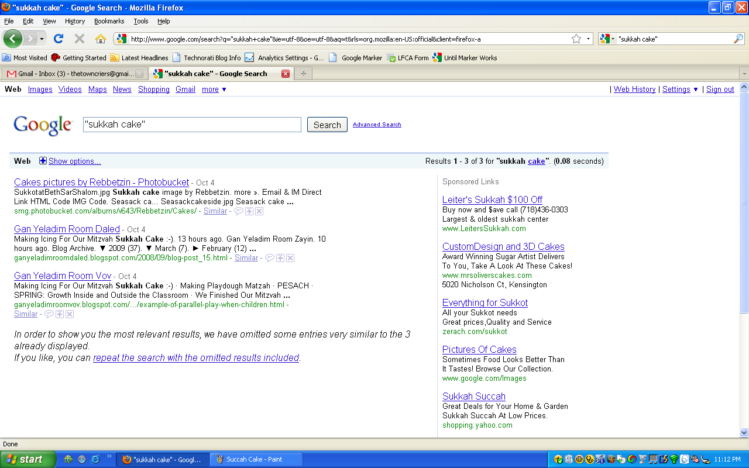This screenshot has width=749, height=468.
Task: Open the Help menu
Action: click(x=164, y=21)
